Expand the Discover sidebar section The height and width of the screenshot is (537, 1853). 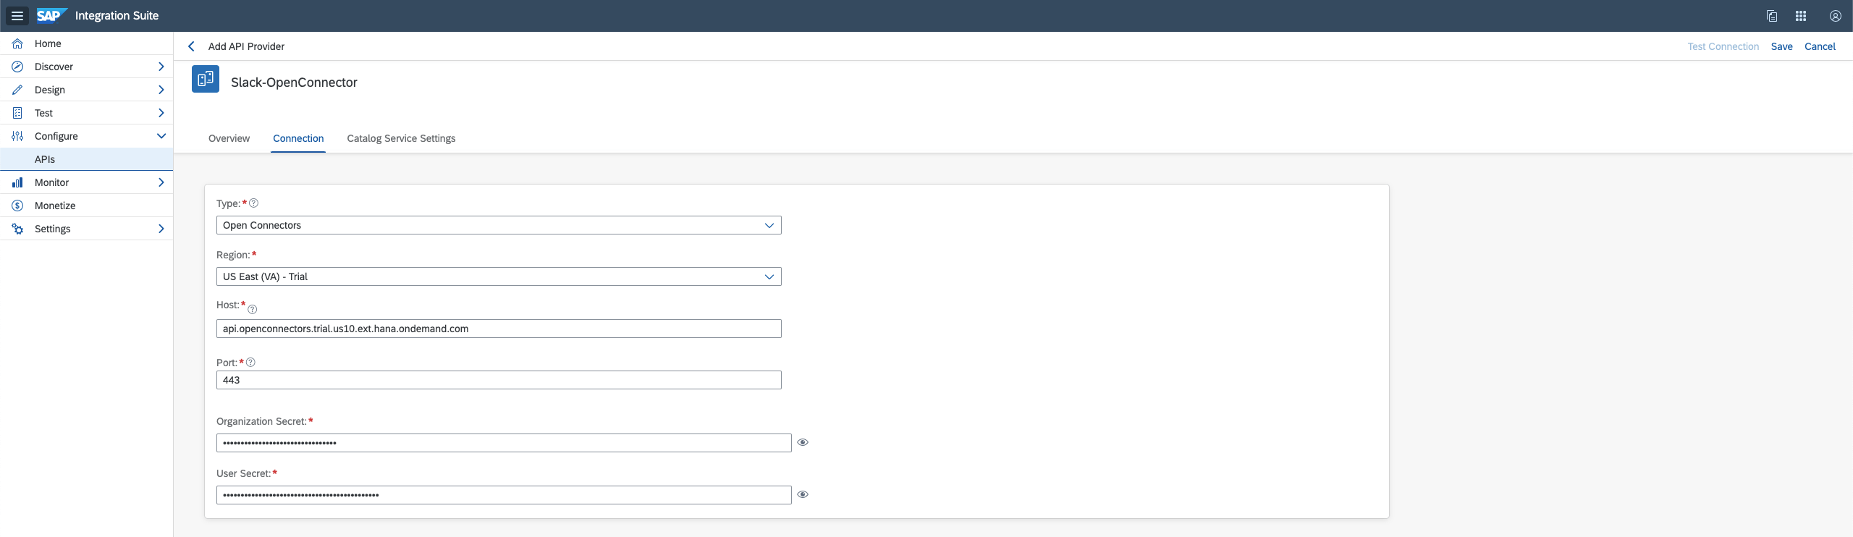(x=161, y=67)
